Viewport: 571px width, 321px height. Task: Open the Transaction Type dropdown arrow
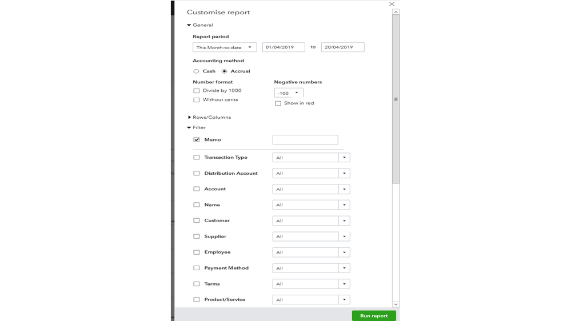click(344, 158)
